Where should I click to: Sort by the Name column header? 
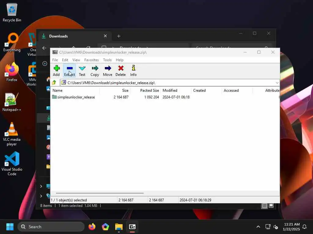pos(75,90)
